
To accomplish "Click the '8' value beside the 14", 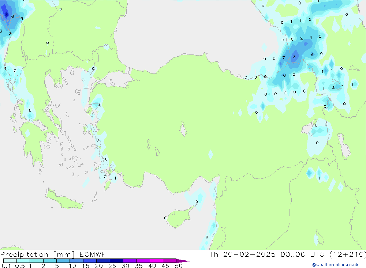I will point(12,16).
